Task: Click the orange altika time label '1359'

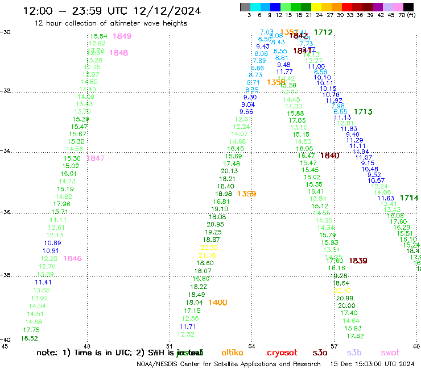Action: [x=247, y=194]
